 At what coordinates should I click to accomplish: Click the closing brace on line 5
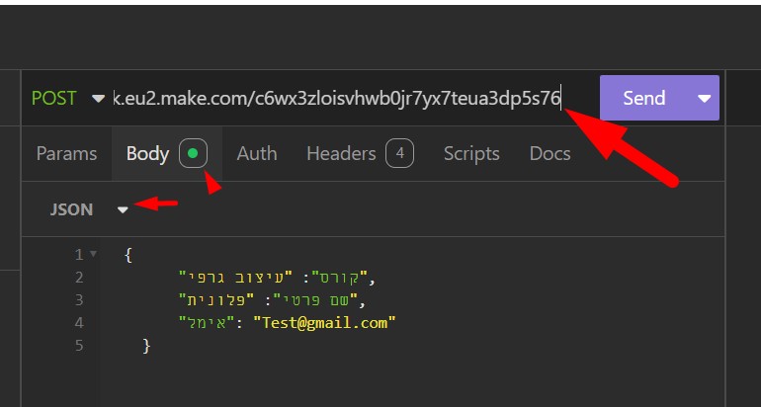pos(146,346)
